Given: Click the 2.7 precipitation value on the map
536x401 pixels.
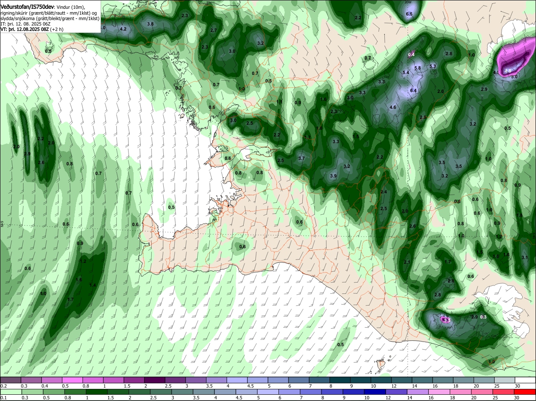Looking at the screenshot, I should tap(214, 30).
